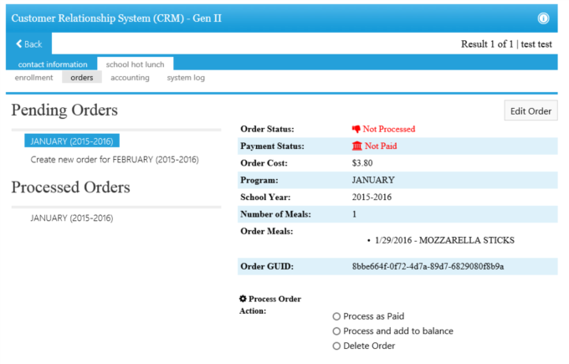Click the order cost value $3.80
Image resolution: width=569 pixels, height=364 pixels.
click(x=362, y=163)
